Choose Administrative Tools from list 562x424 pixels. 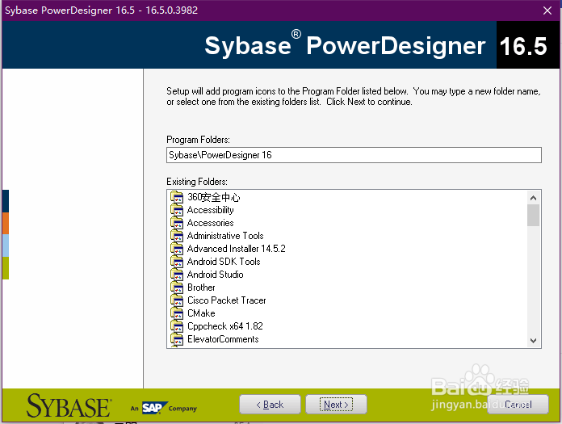(x=225, y=236)
